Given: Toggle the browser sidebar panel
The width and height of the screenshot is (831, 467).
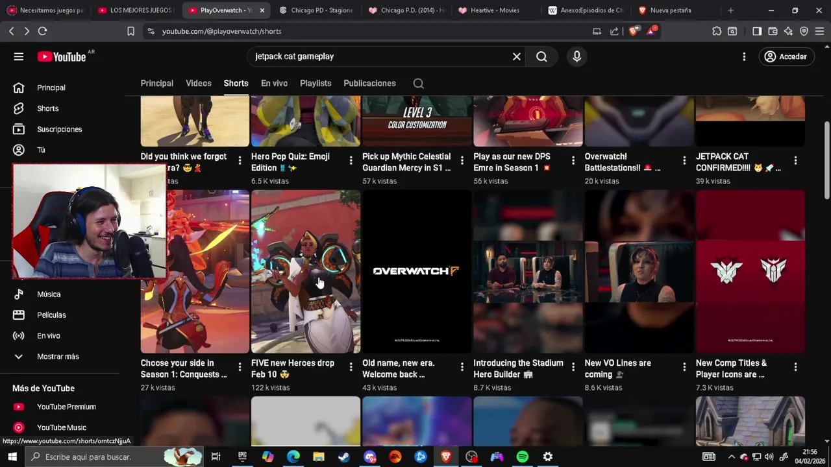Looking at the screenshot, I should [x=757, y=31].
